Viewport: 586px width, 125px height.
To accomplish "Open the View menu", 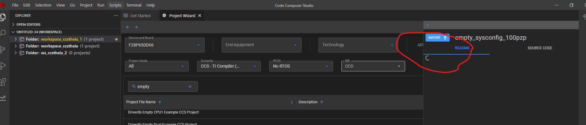I will (61, 5).
